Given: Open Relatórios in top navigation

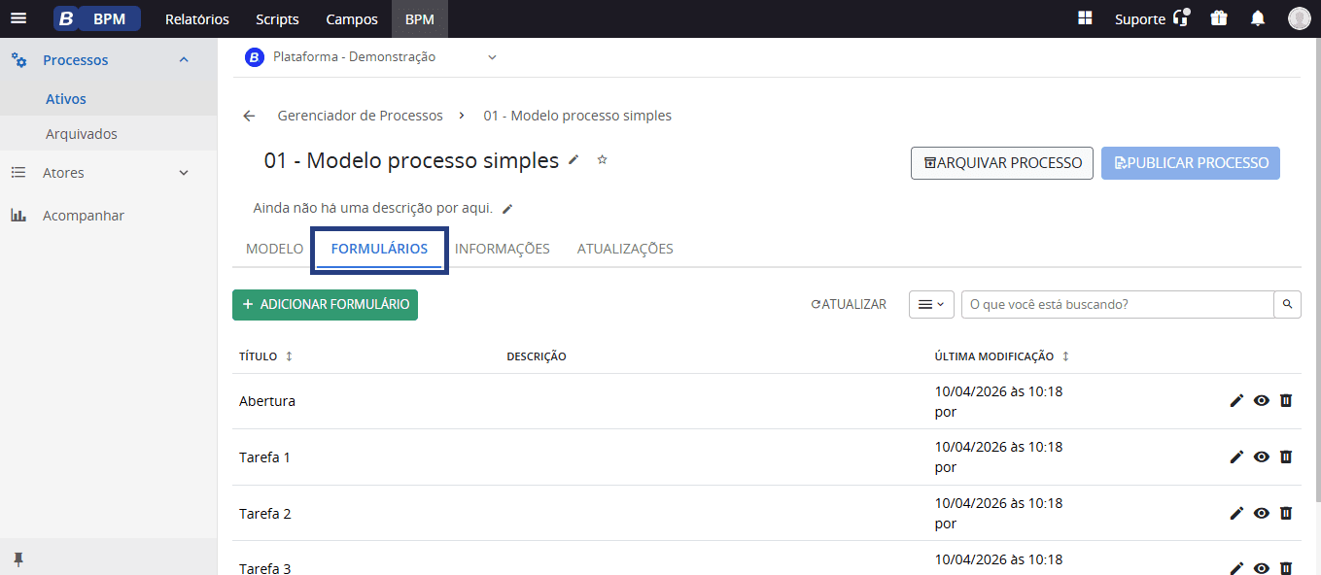Looking at the screenshot, I should tap(197, 19).
